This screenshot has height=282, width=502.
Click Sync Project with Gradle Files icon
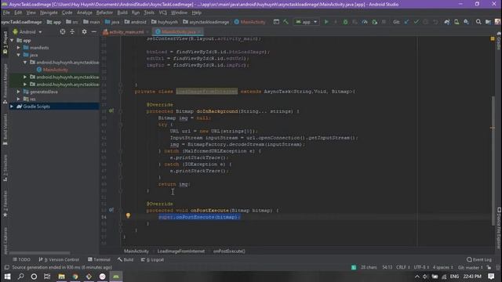447,22
